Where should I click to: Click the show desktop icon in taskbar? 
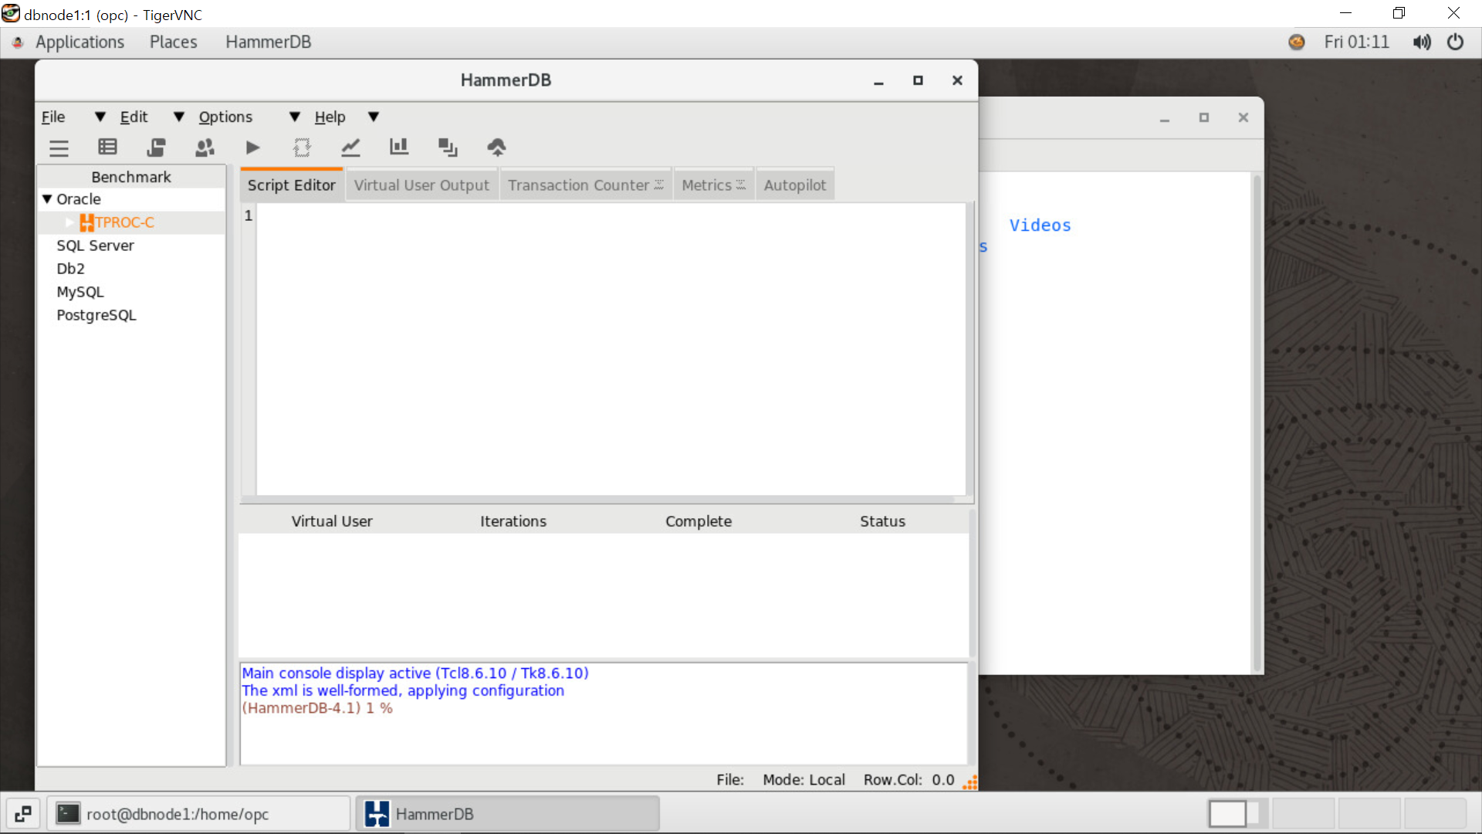pos(23,814)
